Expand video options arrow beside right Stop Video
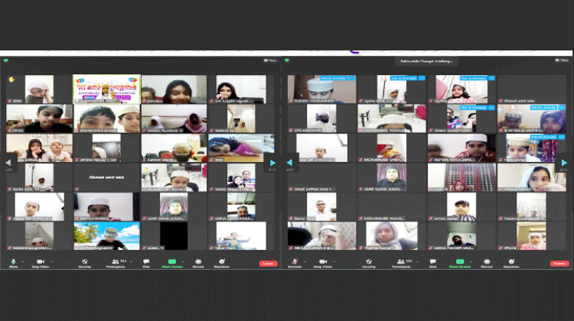Viewport: 574px width, 321px height. point(334,261)
